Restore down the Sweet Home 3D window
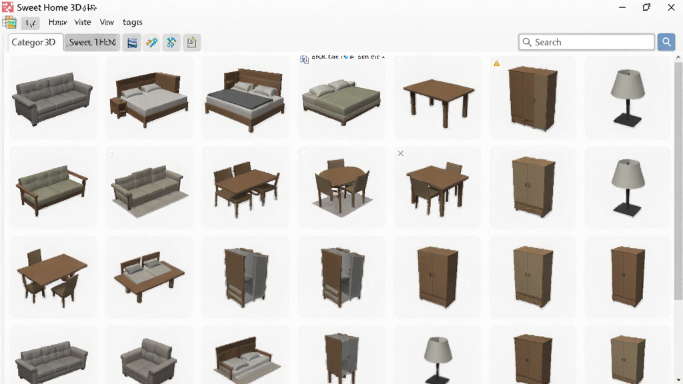This screenshot has width=683, height=384. (646, 7)
